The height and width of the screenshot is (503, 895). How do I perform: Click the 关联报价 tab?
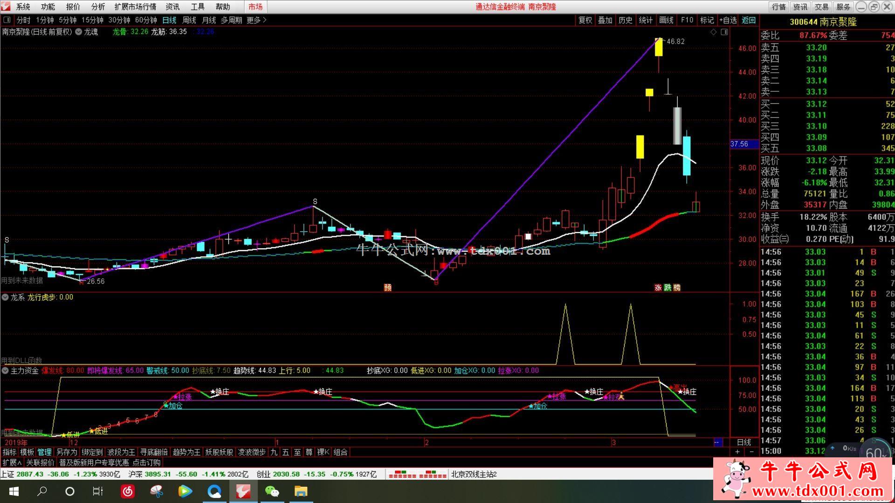click(x=40, y=462)
